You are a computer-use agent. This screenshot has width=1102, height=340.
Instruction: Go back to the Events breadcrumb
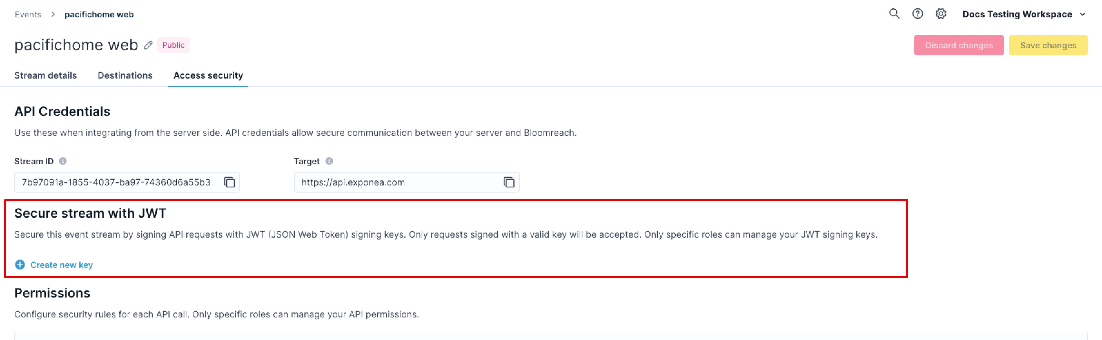pyautogui.click(x=28, y=14)
